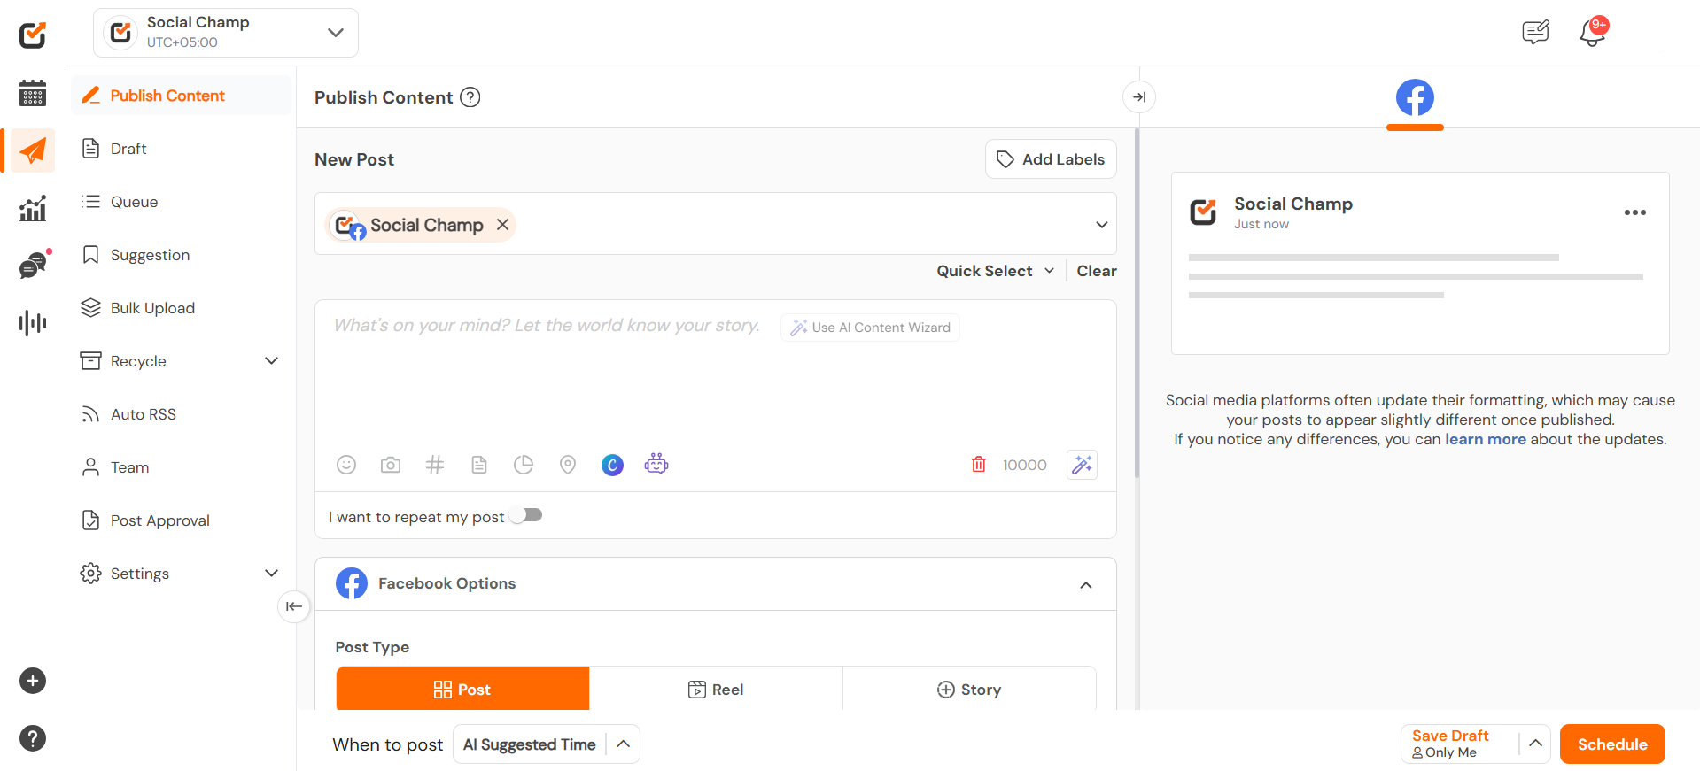Add media with the camera icon

click(391, 465)
